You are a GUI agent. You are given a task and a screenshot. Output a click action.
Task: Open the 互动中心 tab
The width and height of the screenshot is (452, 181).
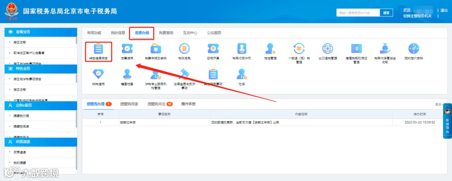pyautogui.click(x=190, y=33)
